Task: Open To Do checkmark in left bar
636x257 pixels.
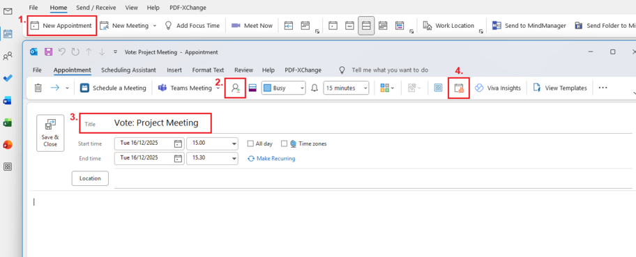Action: (x=7, y=78)
